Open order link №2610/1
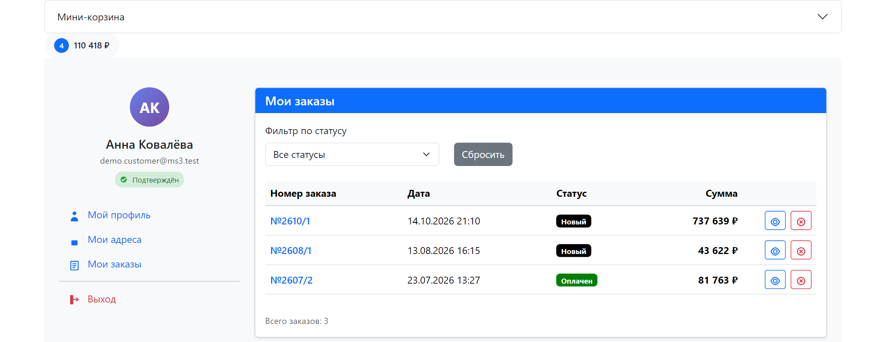 pos(290,221)
